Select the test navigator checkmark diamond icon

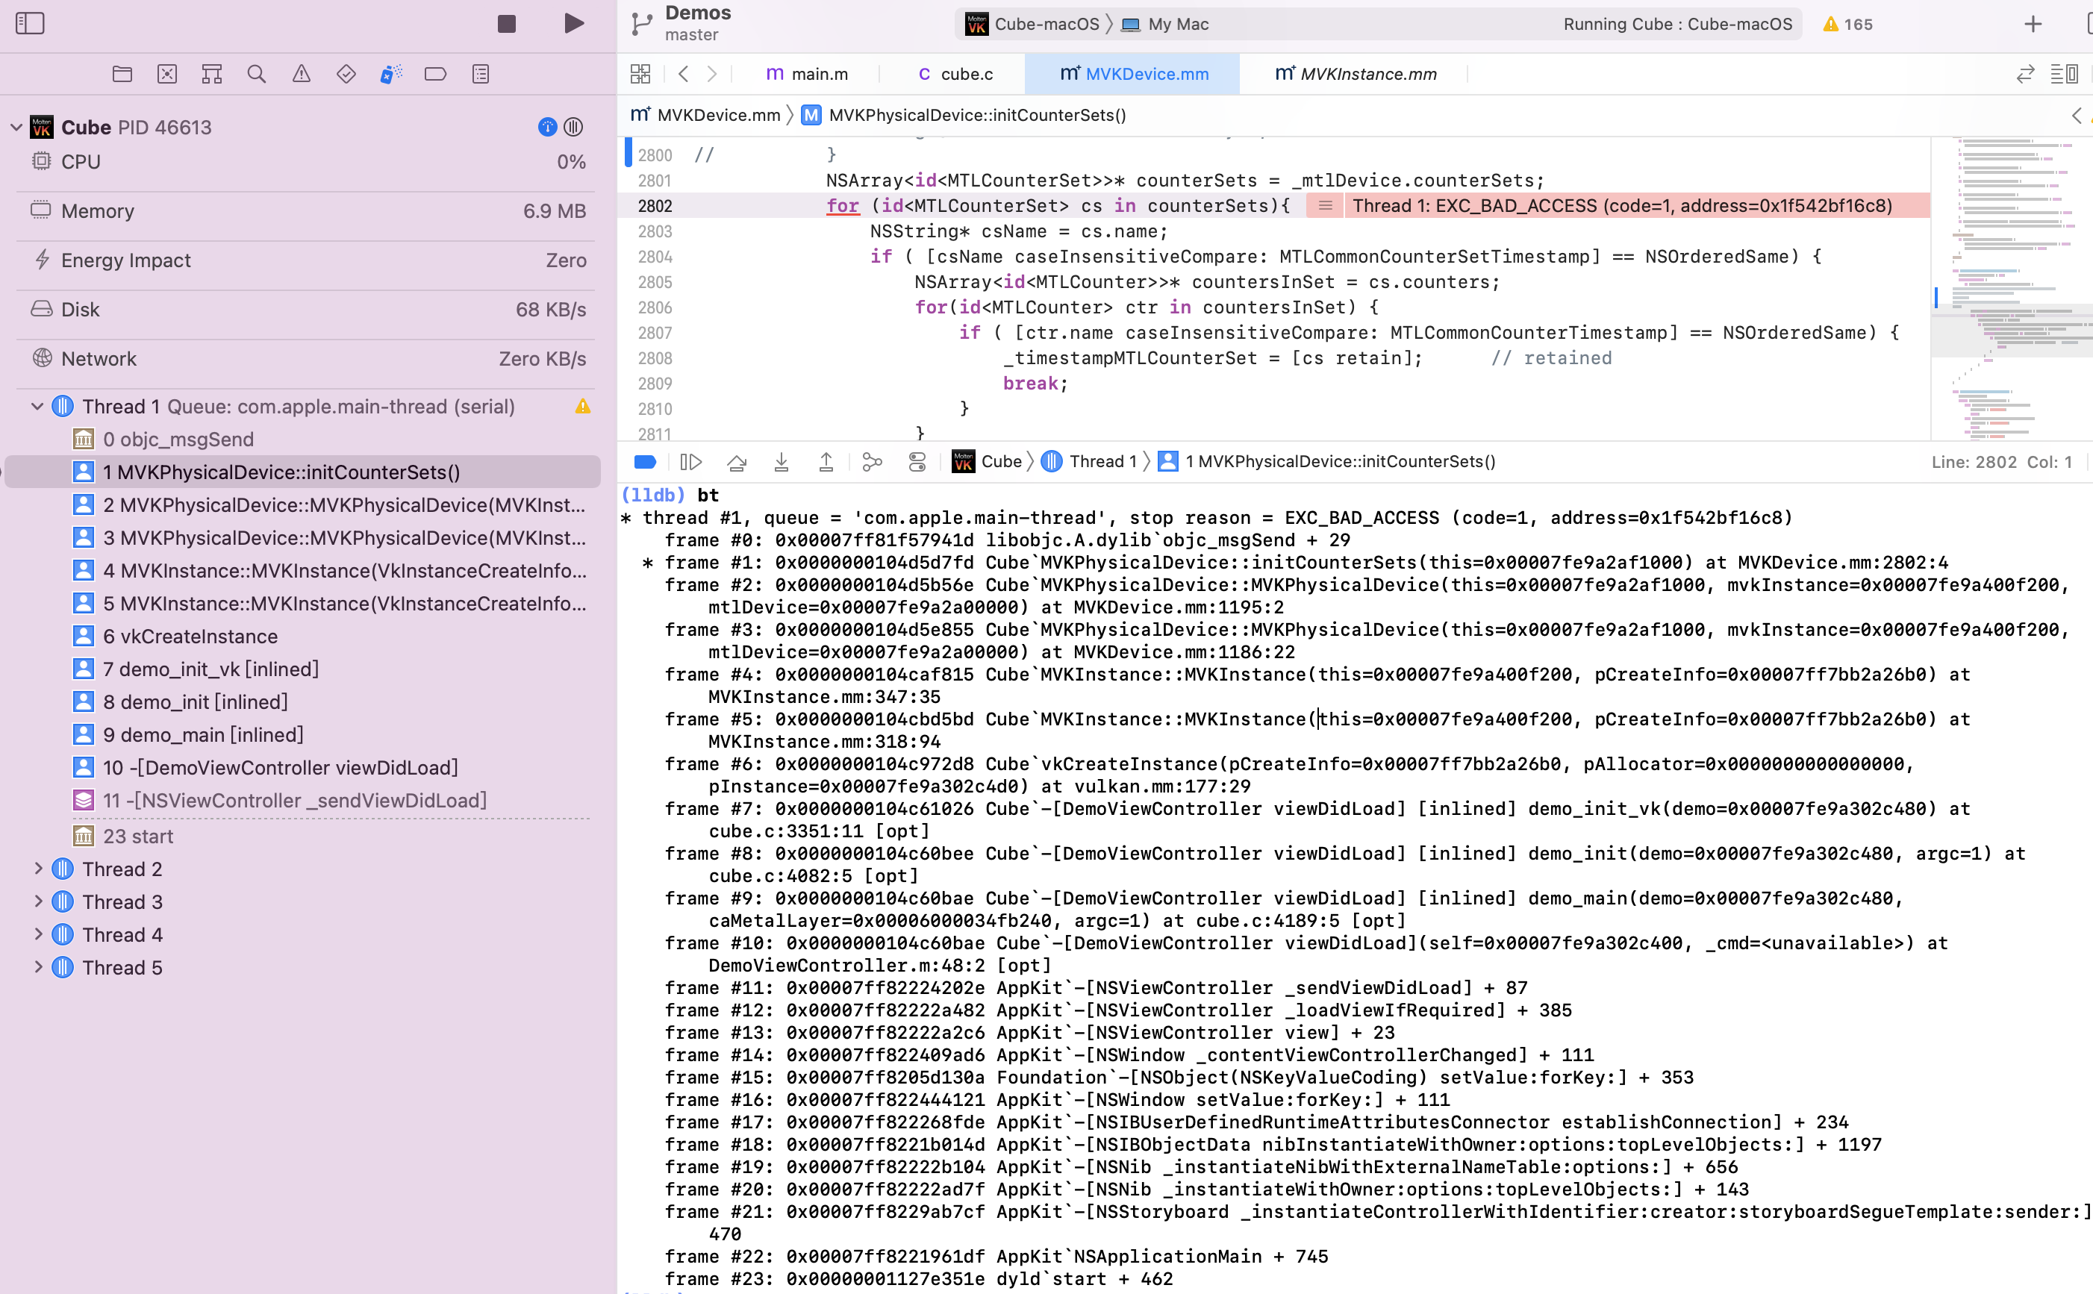click(x=345, y=74)
